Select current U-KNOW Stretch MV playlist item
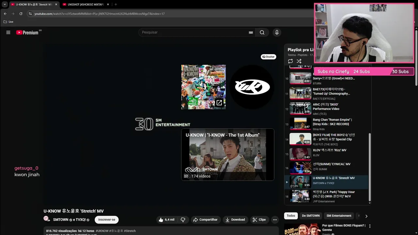Viewport: 418px width, 235px height. click(x=327, y=182)
